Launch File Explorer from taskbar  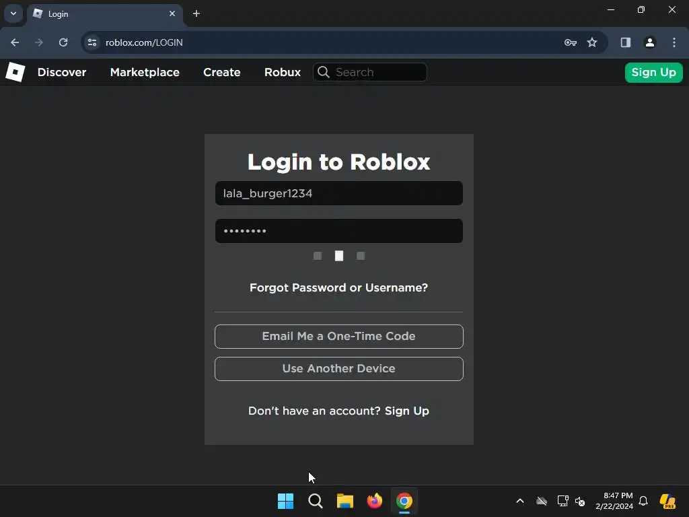click(x=345, y=501)
